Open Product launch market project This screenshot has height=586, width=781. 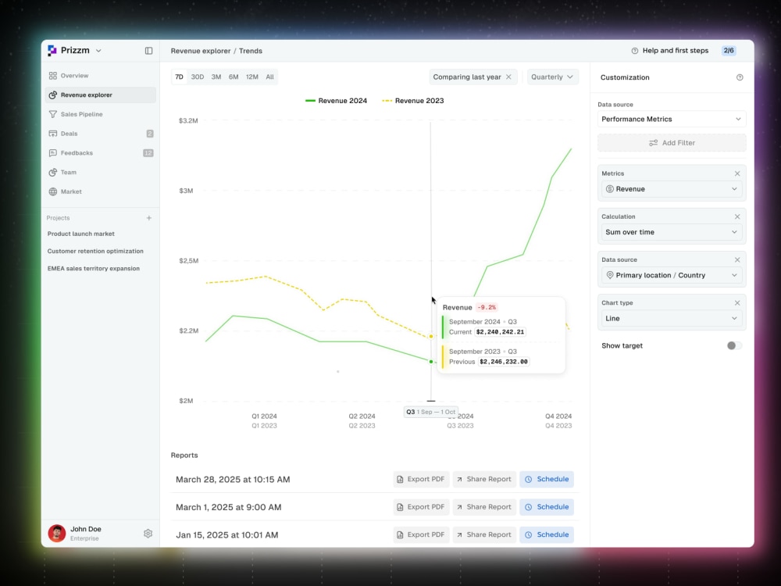[80, 234]
